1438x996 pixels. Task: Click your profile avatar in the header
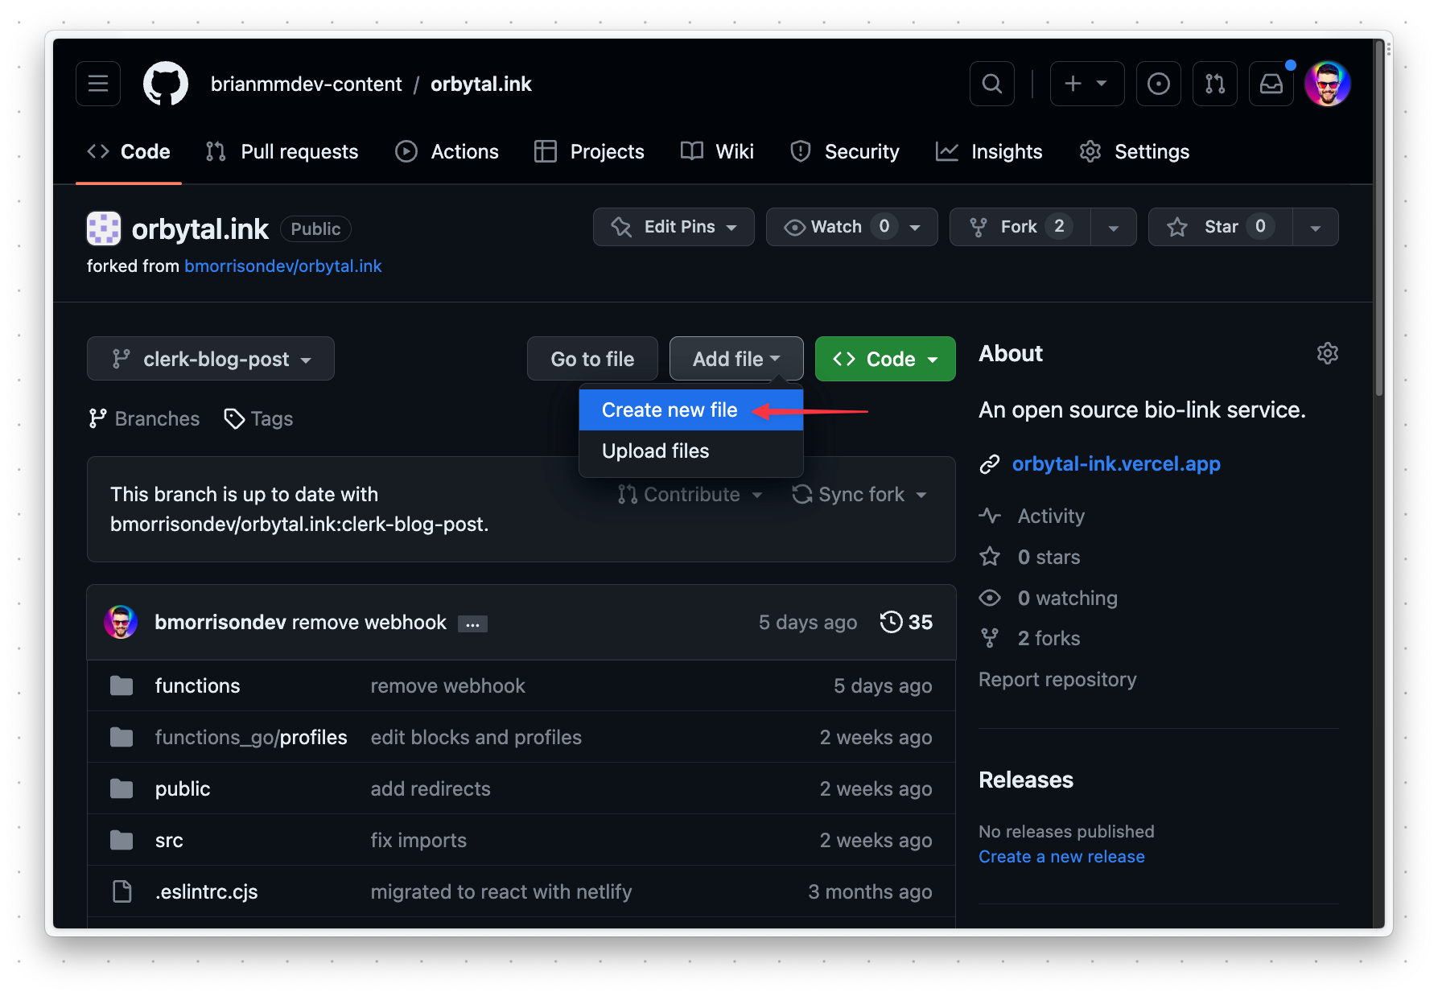(1328, 83)
